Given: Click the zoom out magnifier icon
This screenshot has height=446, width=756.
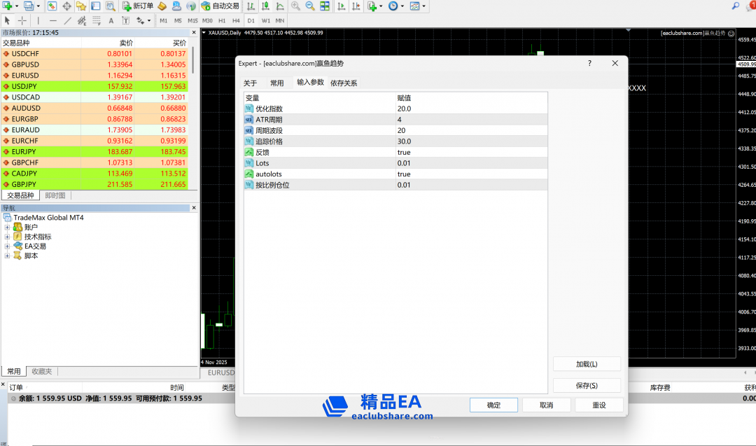Looking at the screenshot, I should (x=309, y=6).
